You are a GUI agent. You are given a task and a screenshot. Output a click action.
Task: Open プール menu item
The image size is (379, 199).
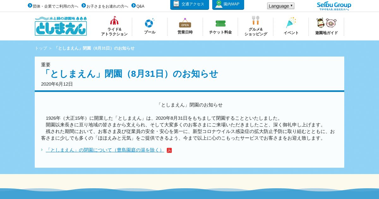tap(150, 26)
